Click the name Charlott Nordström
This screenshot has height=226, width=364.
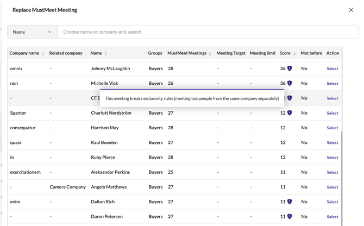(x=111, y=113)
